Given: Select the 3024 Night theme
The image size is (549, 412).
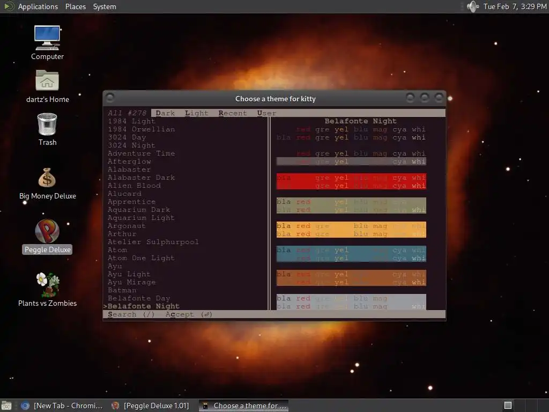Looking at the screenshot, I should click(x=131, y=145).
